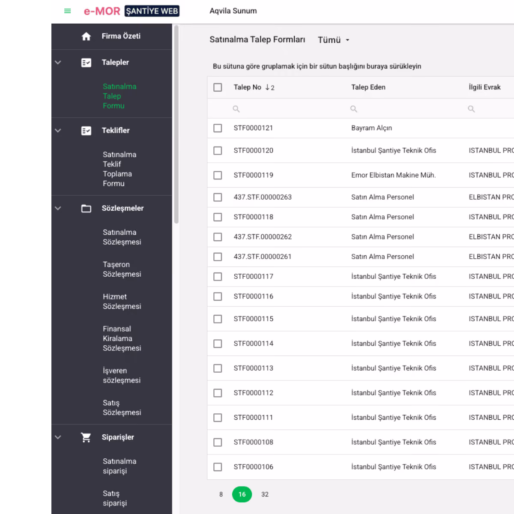Click the Aqvila Sunum title text

(233, 11)
